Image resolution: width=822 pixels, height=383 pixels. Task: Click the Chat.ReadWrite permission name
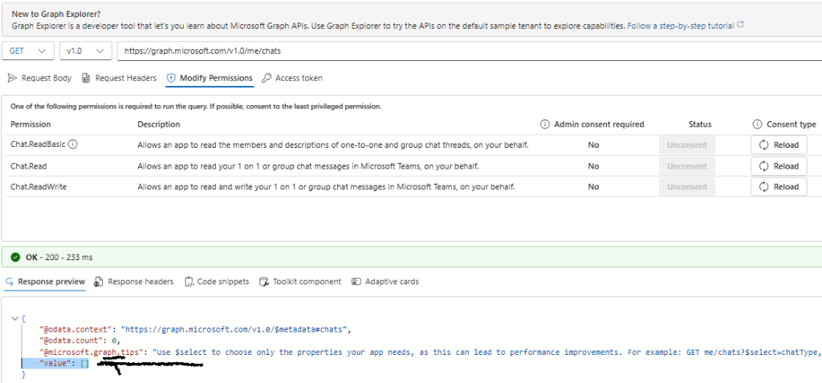[x=39, y=186]
